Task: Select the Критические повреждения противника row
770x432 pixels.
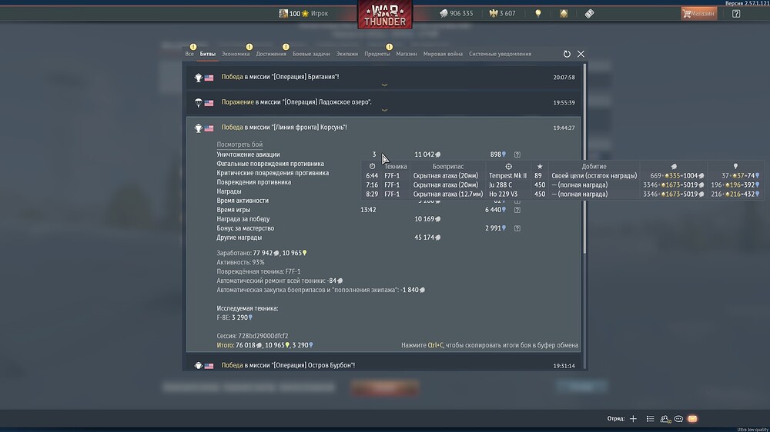Action: 273,173
